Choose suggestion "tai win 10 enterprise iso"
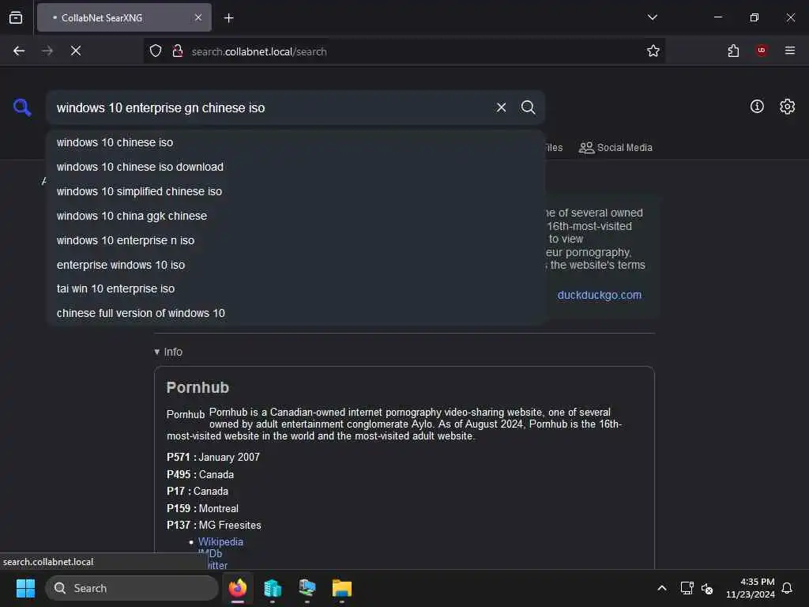Screen dimensions: 809x607 coord(295,288)
